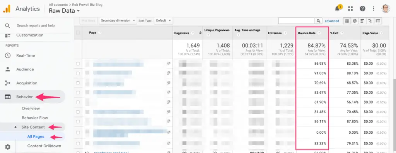Image resolution: width=396 pixels, height=153 pixels.
Task: Open Behavior Flow report
Action: (35, 118)
